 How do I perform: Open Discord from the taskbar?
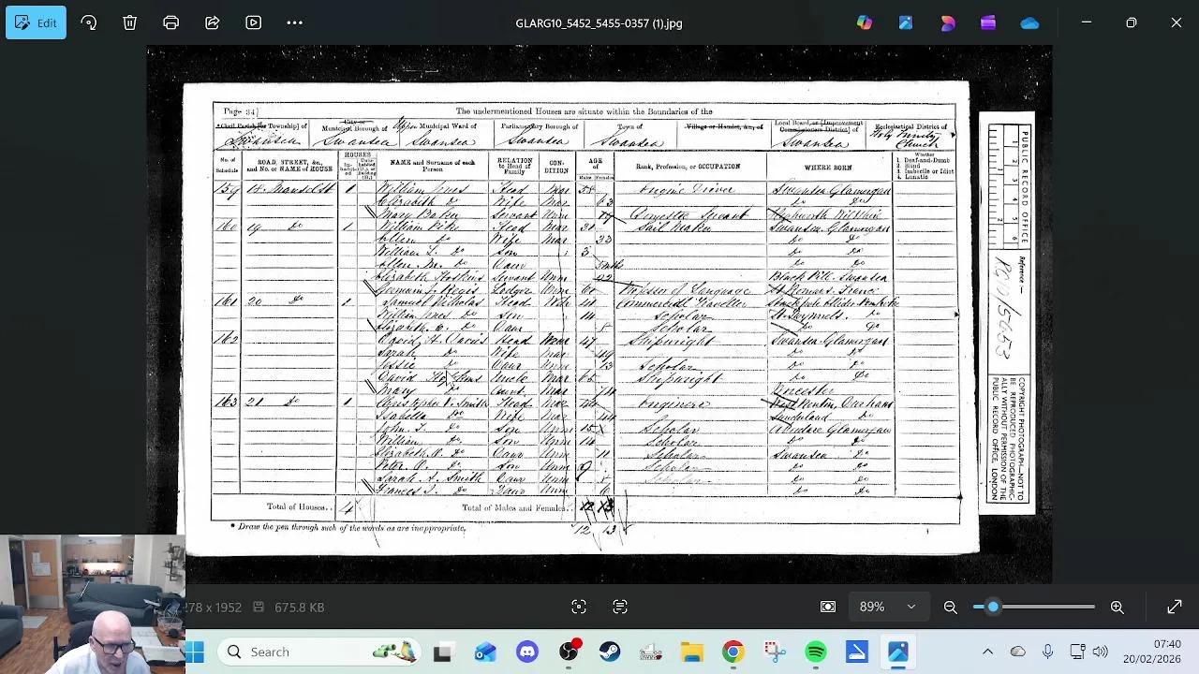click(x=527, y=652)
